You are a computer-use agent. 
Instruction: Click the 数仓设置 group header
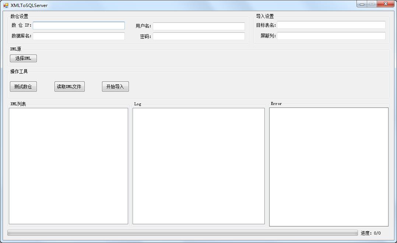coord(18,16)
